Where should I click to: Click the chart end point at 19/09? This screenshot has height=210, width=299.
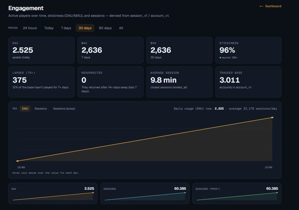[272, 118]
